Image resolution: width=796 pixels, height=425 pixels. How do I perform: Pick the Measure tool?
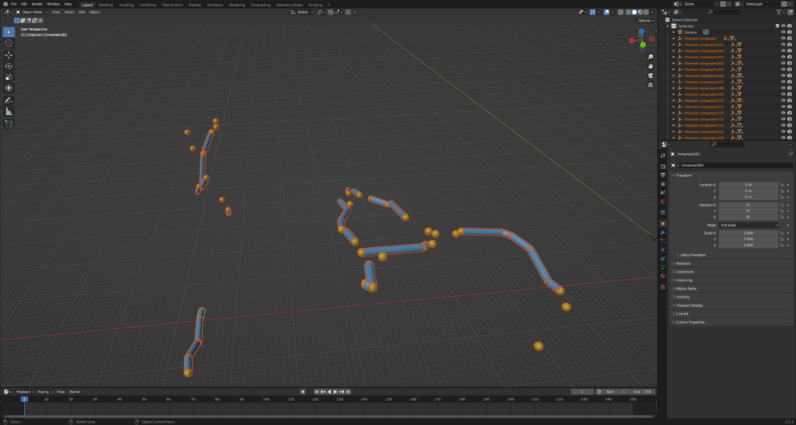point(9,111)
